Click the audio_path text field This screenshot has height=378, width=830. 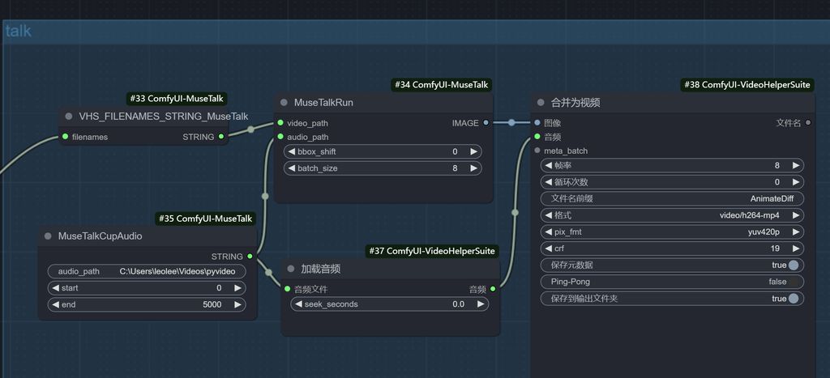[148, 271]
